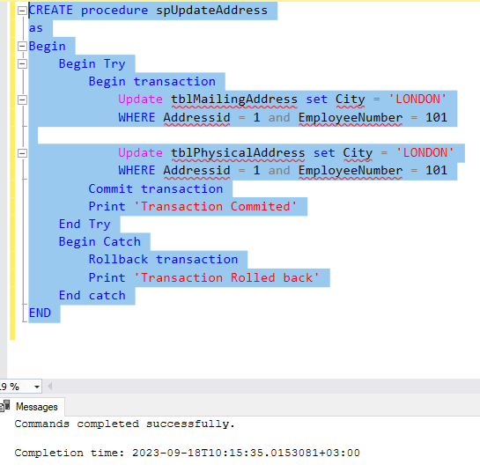
Task: Collapse the Begin Try block
Action: [22, 64]
